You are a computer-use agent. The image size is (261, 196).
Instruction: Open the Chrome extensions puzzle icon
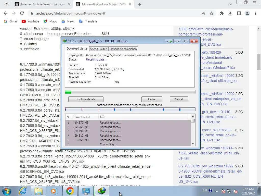221,13
